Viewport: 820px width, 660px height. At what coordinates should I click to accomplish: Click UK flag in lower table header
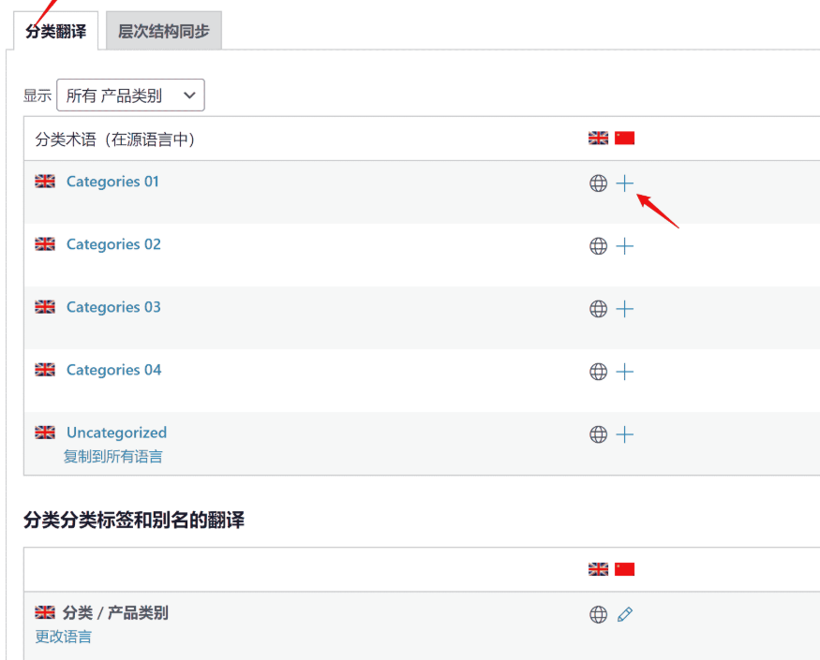[598, 569]
